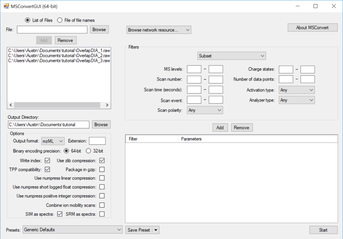Image resolution: width=343 pixels, height=239 pixels.
Task: Open the Browse network resource dropdown
Action: point(159,30)
